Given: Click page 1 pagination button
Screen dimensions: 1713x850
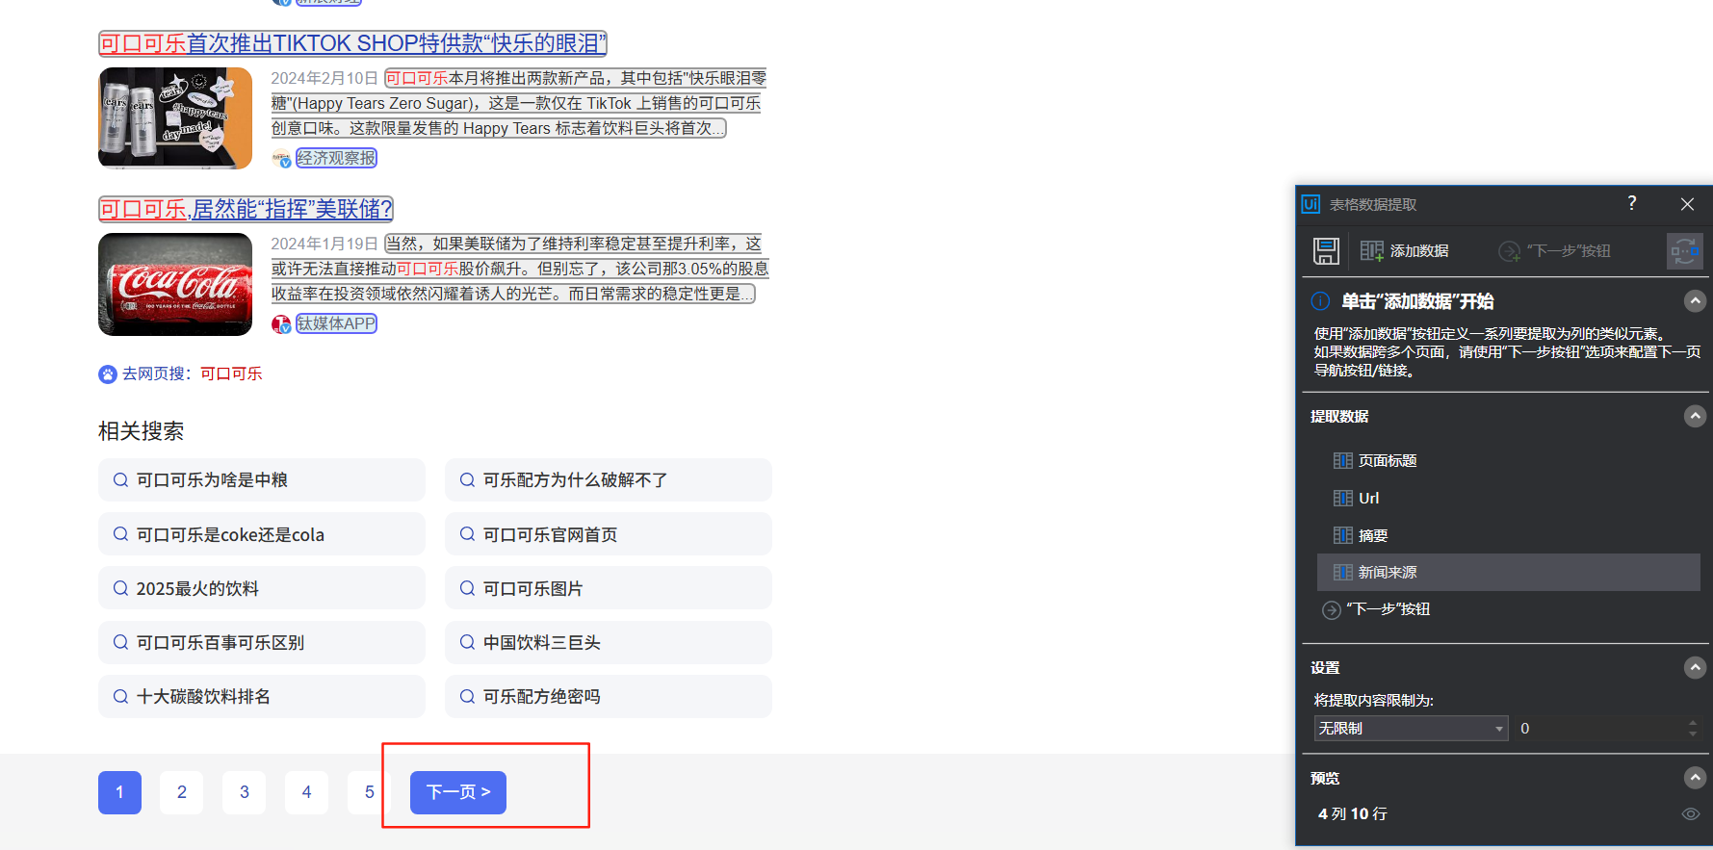Looking at the screenshot, I should (119, 792).
